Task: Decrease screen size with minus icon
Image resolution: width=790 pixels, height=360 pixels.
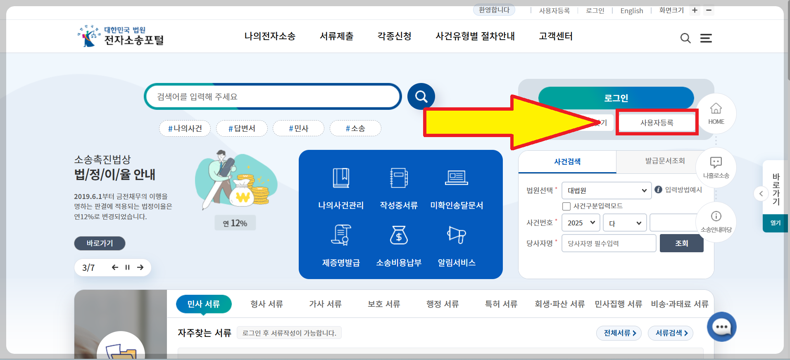Action: click(x=709, y=10)
